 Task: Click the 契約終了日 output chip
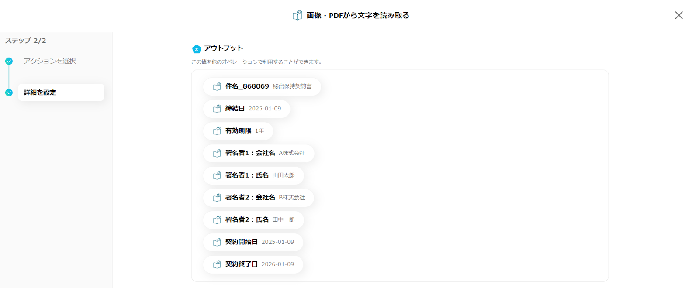pos(253,264)
